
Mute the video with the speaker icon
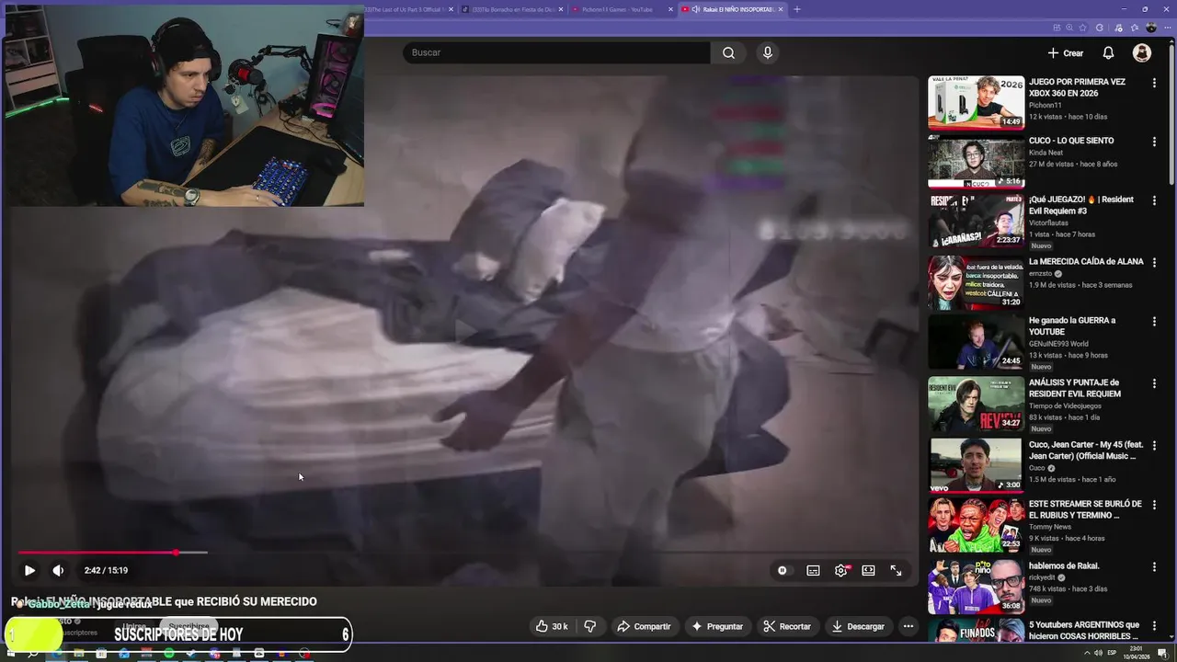[58, 570]
